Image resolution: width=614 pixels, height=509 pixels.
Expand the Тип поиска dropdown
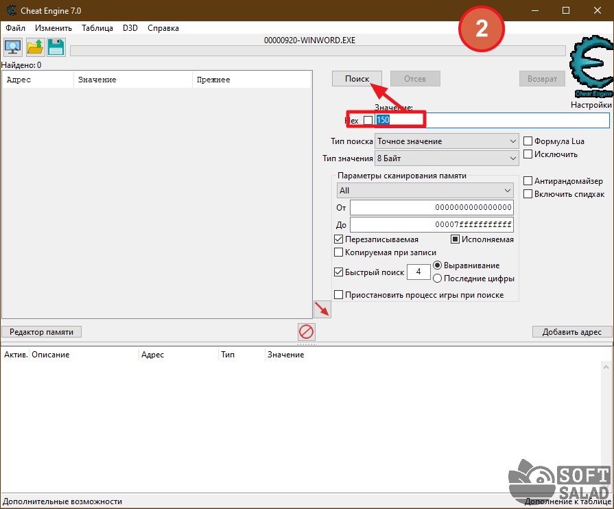click(x=447, y=141)
